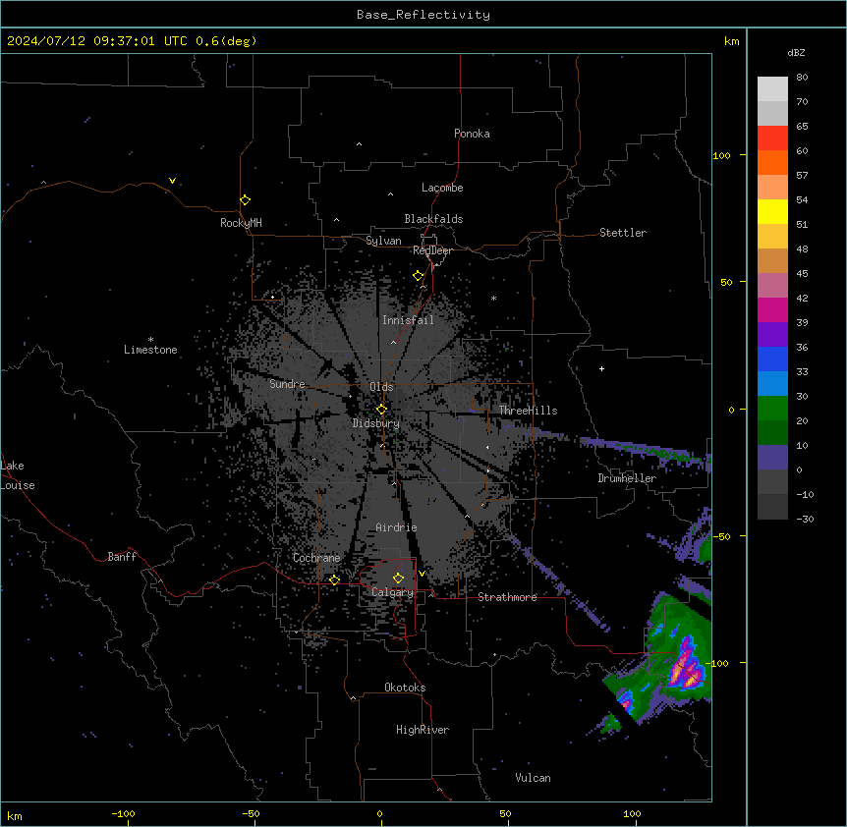The height and width of the screenshot is (827, 847).
Task: Click the Ponoka city label
Action: pyautogui.click(x=472, y=134)
